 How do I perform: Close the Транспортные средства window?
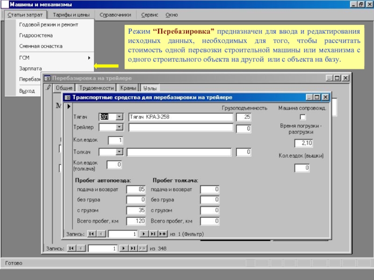325,97
